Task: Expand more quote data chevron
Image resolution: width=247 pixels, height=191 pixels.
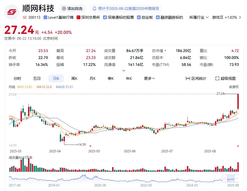Action: tap(124, 71)
